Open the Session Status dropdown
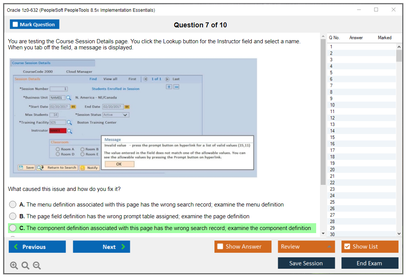 click(x=125, y=114)
